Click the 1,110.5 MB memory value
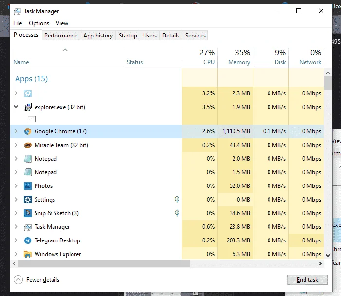This screenshot has width=341, height=296. point(236,131)
